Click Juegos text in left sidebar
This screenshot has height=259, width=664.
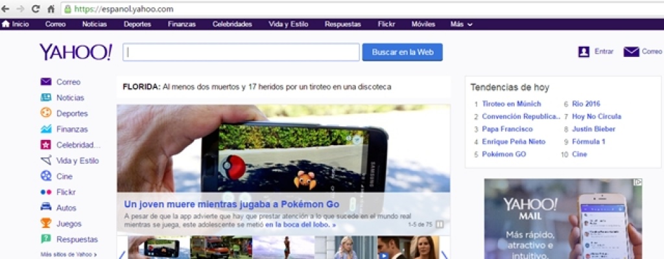click(69, 223)
